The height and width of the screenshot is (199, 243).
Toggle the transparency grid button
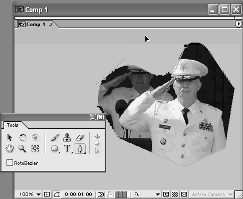click(175, 194)
